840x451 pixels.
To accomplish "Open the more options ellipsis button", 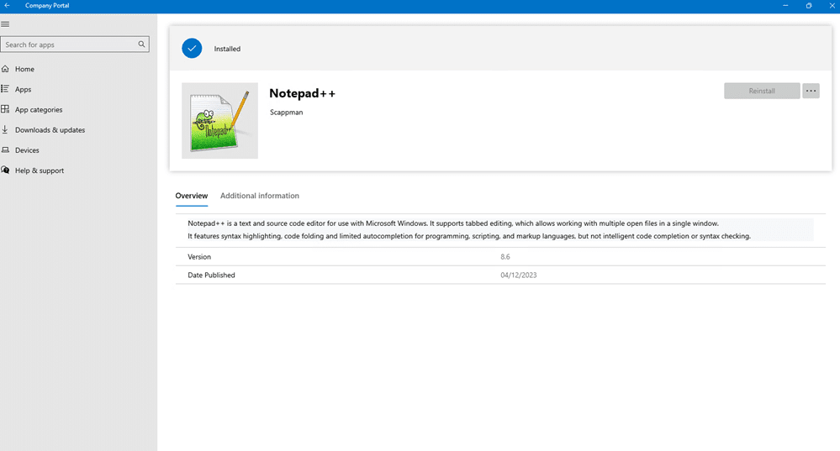I will [x=811, y=91].
